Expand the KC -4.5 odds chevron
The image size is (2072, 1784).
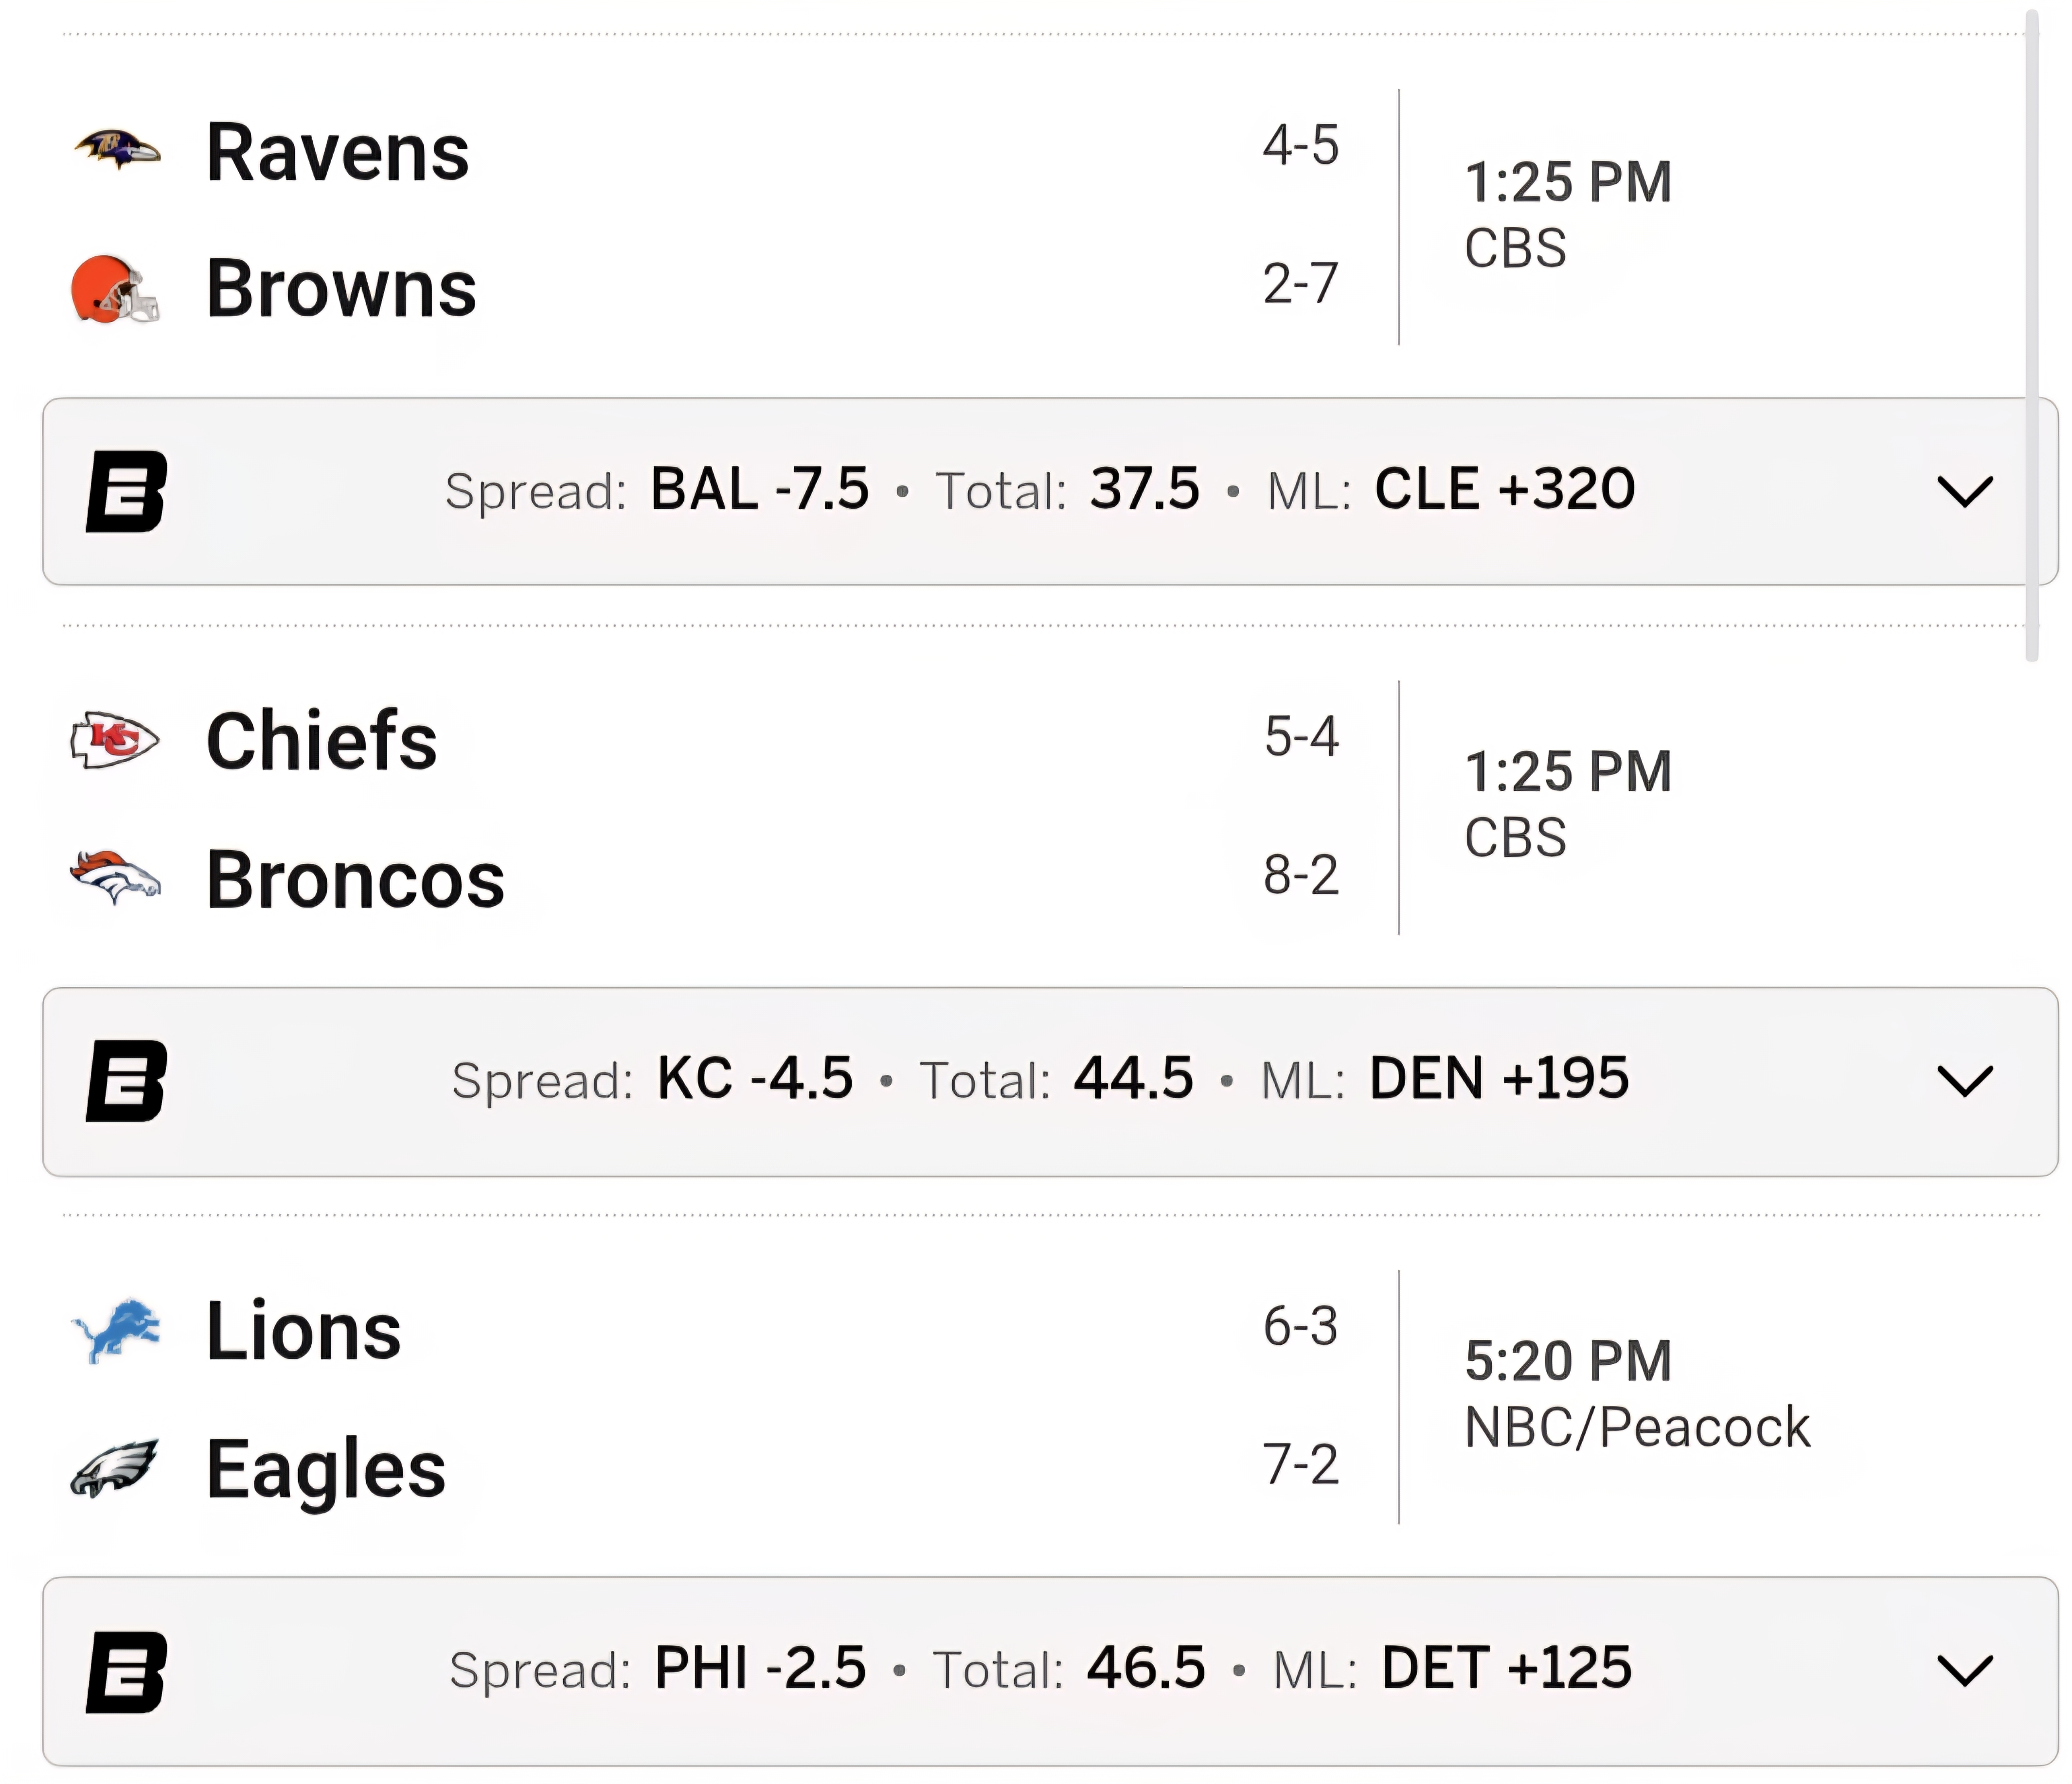tap(1965, 1081)
